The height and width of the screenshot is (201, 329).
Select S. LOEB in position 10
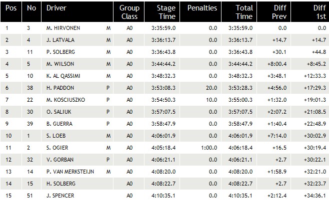[56, 136]
